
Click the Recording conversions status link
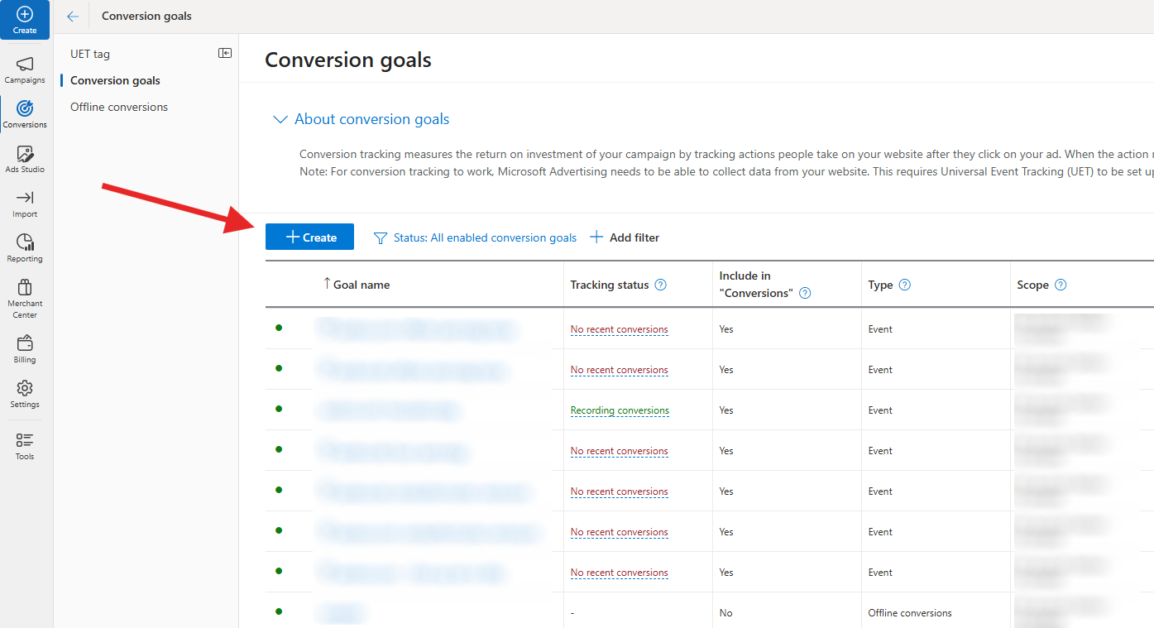(620, 410)
